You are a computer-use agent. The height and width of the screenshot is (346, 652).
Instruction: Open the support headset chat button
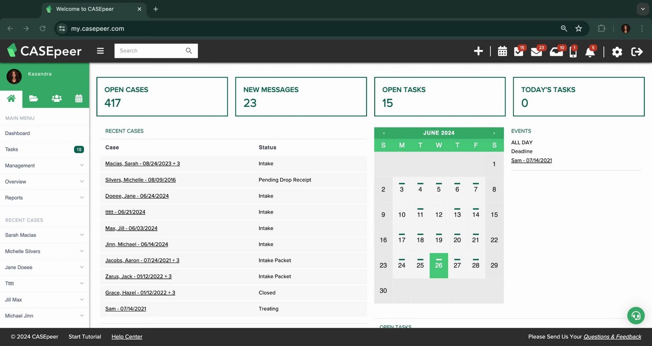[636, 316]
